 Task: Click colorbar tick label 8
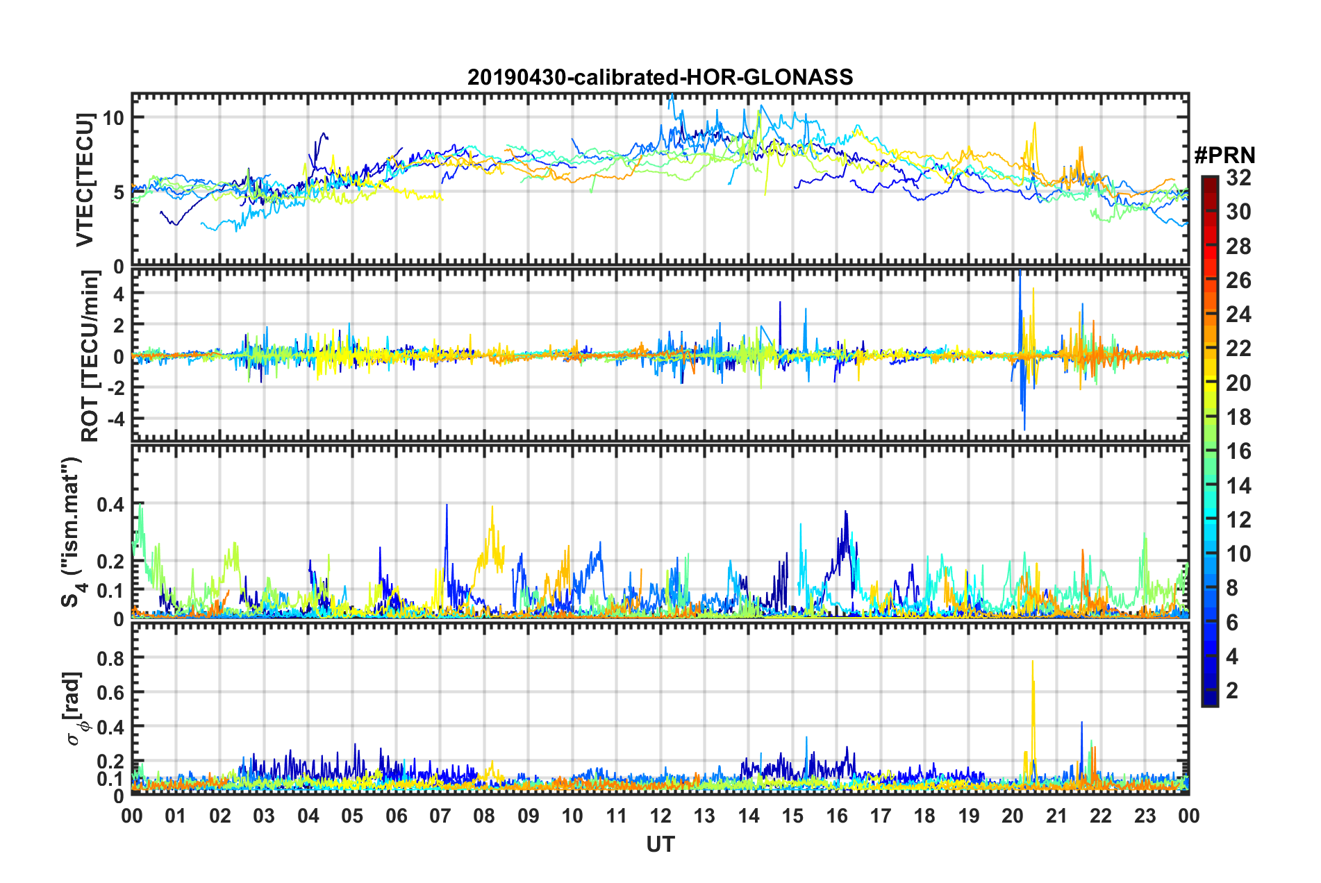coord(1232,588)
